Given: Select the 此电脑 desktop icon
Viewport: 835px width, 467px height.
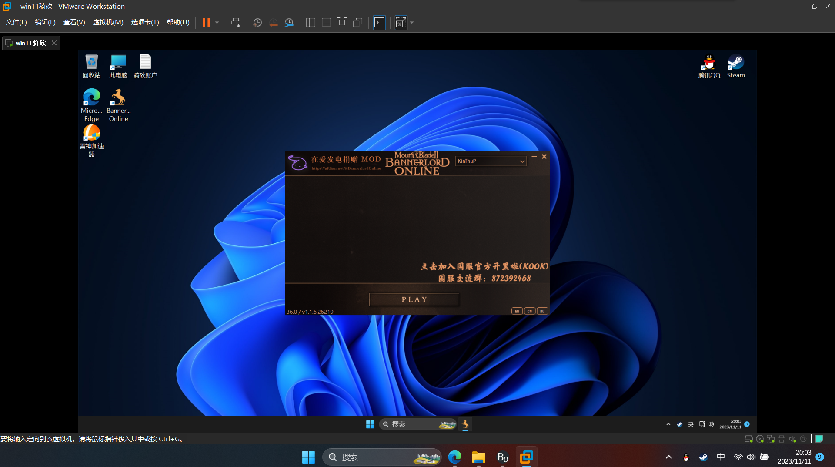Looking at the screenshot, I should pos(118,66).
